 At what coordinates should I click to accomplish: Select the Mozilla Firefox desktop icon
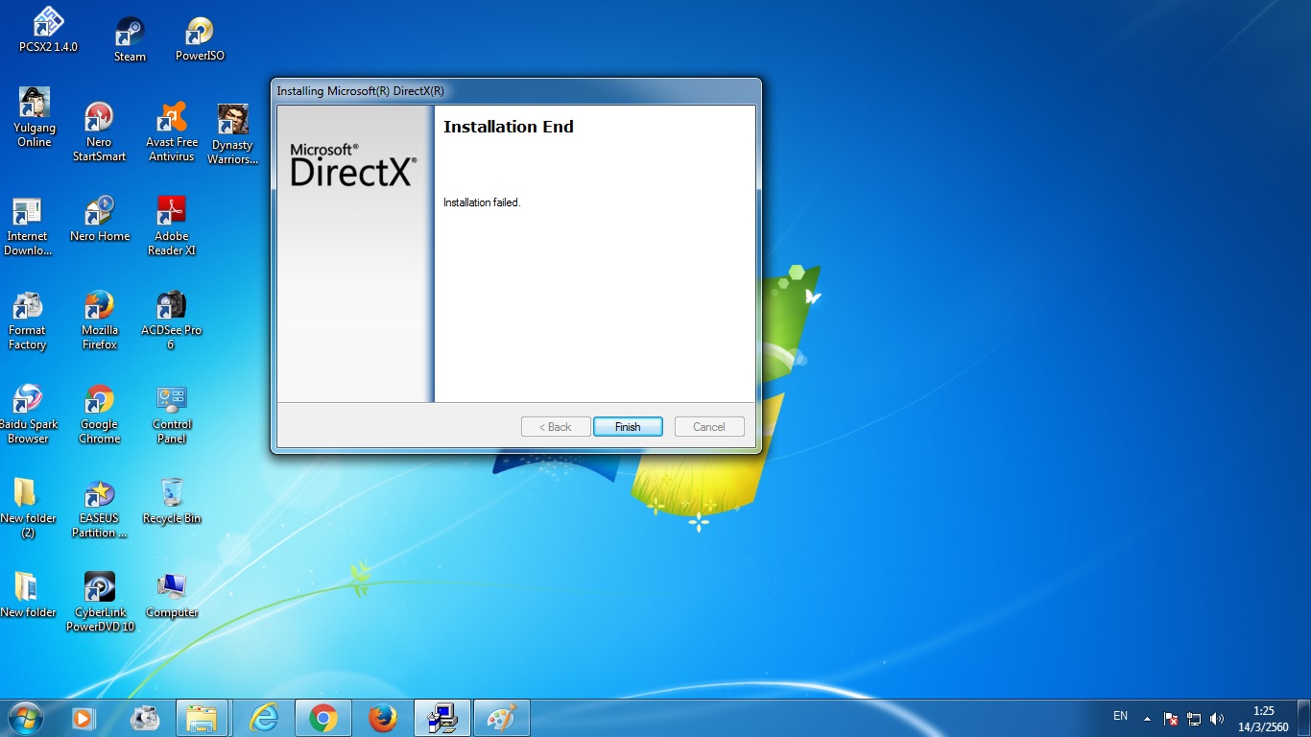coord(100,321)
